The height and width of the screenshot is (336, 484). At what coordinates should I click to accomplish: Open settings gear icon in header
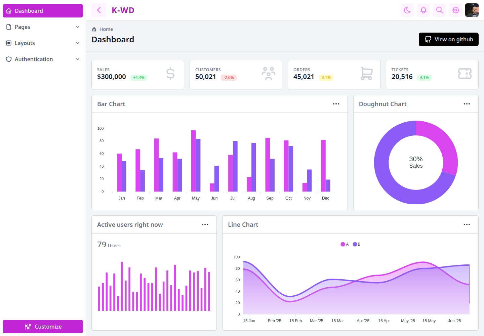pyautogui.click(x=456, y=10)
